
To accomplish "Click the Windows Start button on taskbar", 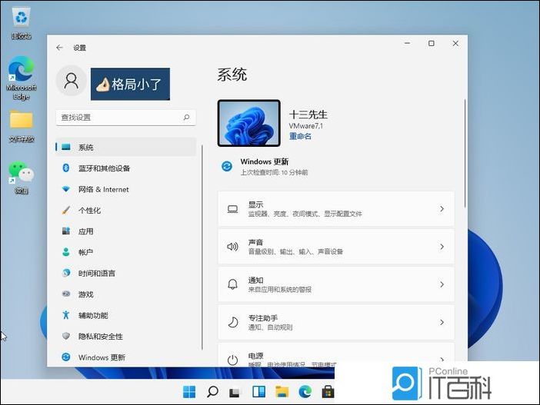I will coord(189,391).
